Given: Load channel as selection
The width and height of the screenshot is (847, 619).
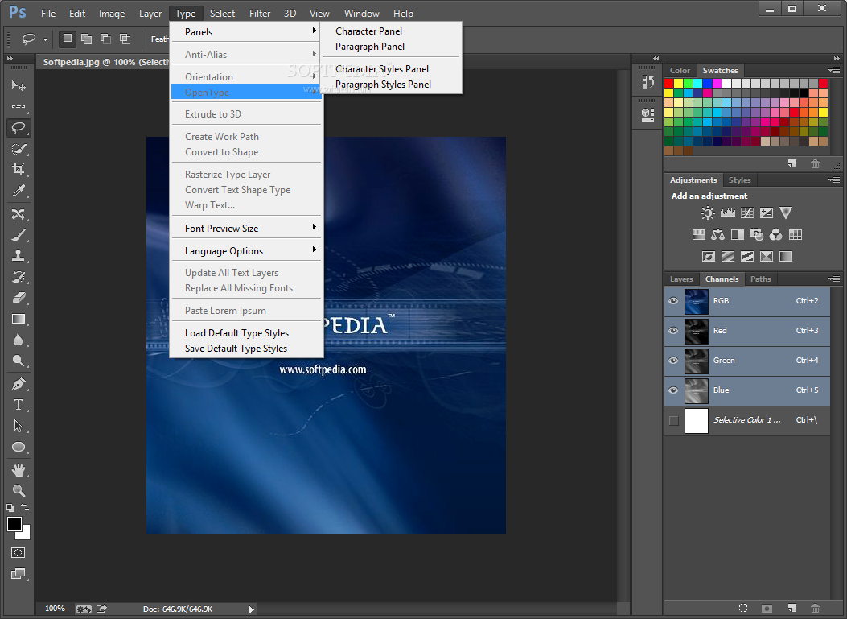Looking at the screenshot, I should (743, 609).
